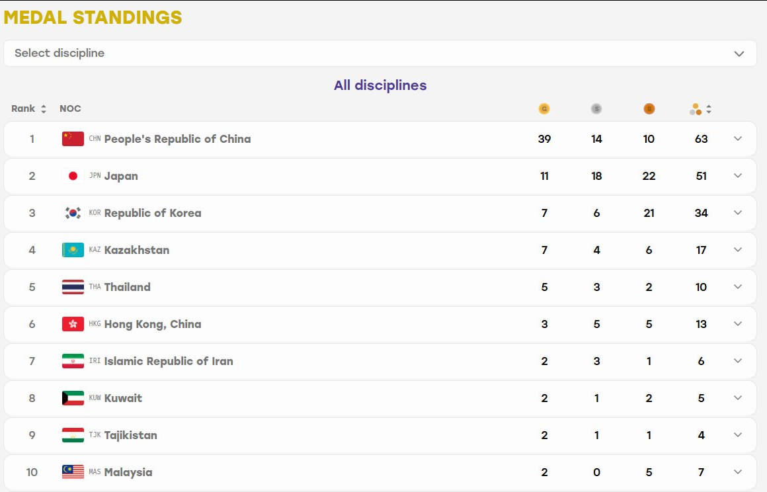This screenshot has height=492, width=767.
Task: Select Islamic Republic of Iran name
Action: (x=169, y=361)
